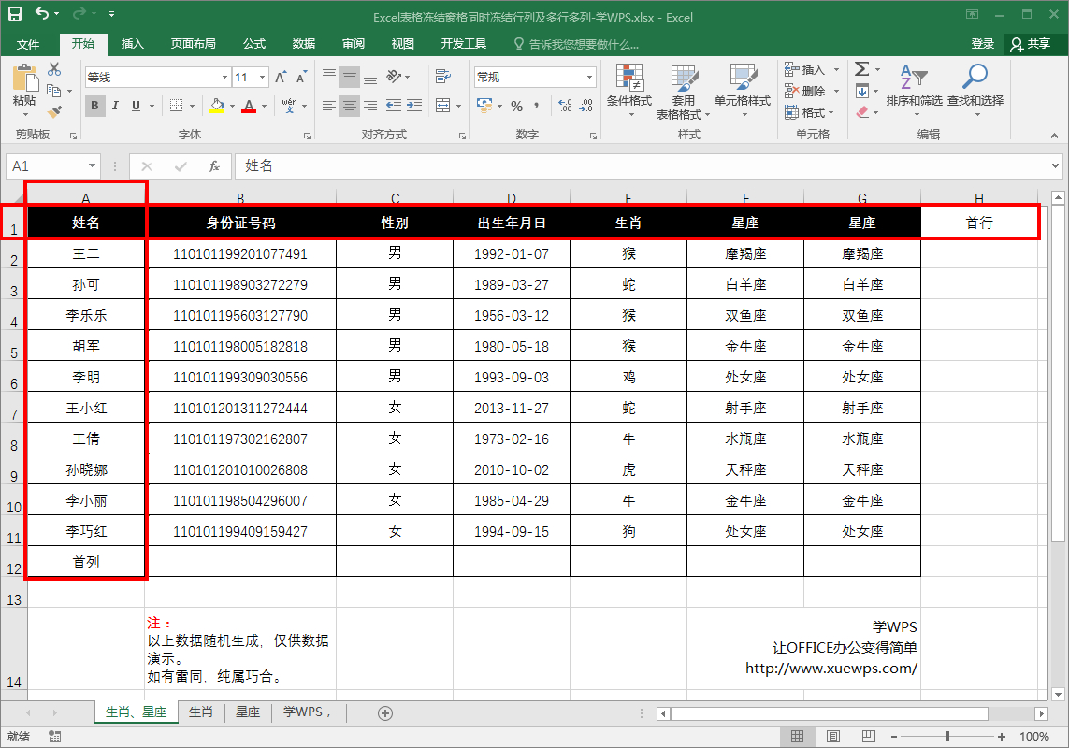Image resolution: width=1069 pixels, height=748 pixels.
Task: Select the 星座 sheet tab
Action: pos(247,712)
